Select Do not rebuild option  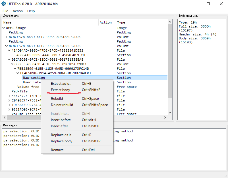point(62,105)
